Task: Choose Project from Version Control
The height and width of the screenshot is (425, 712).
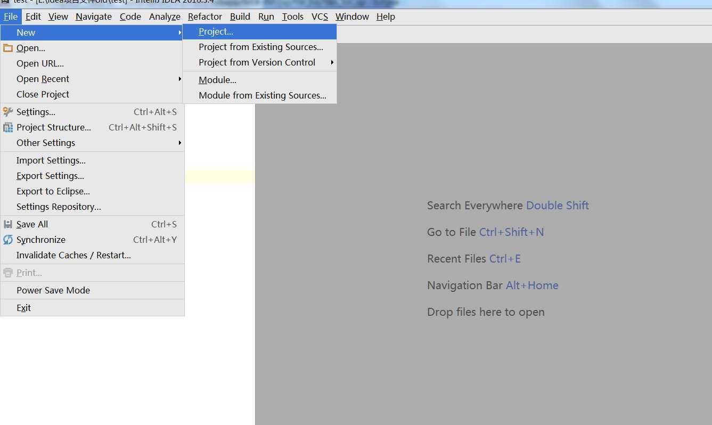Action: click(x=260, y=62)
